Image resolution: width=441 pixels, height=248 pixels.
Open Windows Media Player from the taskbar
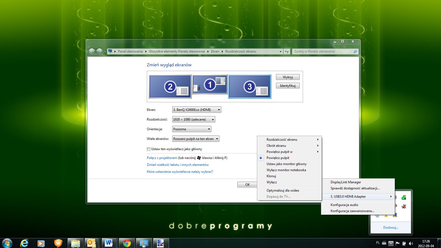coord(41,243)
